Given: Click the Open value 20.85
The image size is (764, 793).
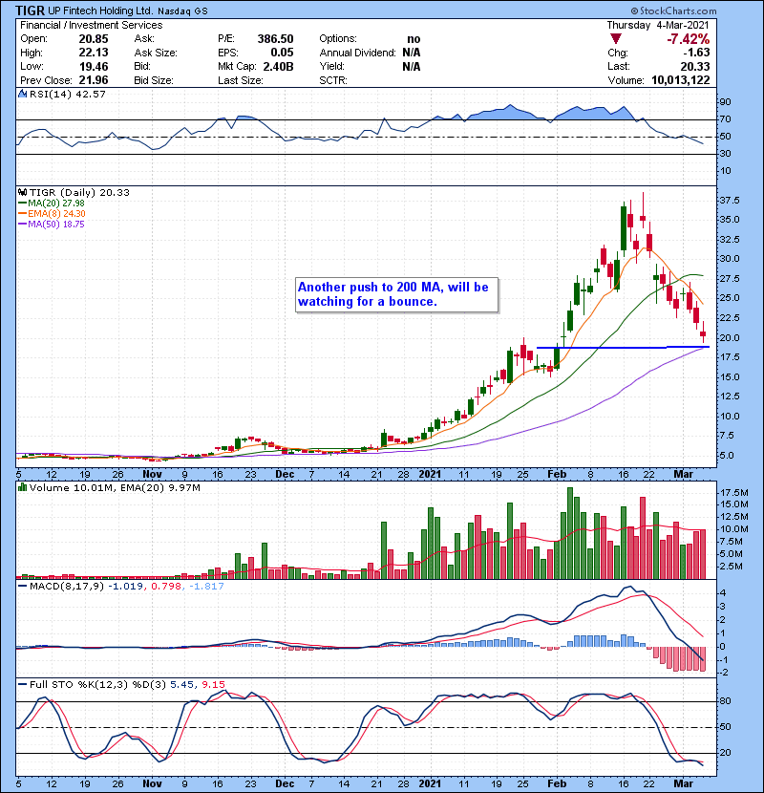Looking at the screenshot, I should [94, 39].
